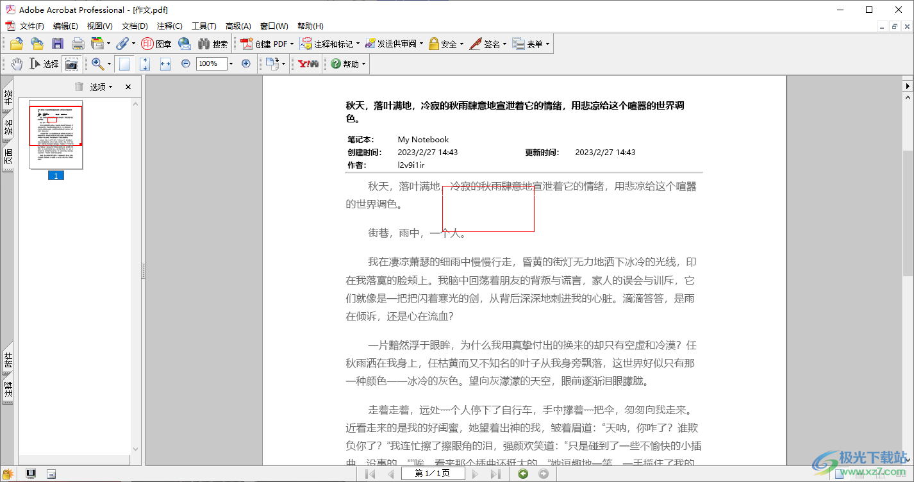The image size is (914, 482).
Task: Click the zoom out minus button
Action: [186, 63]
